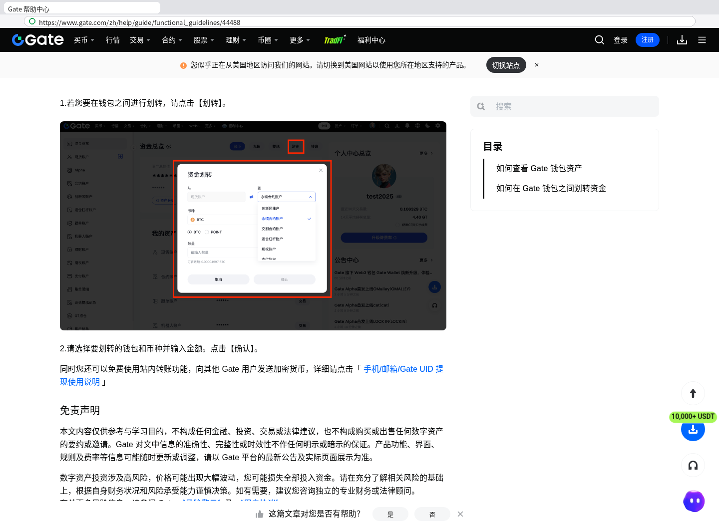Open the headset customer support button
The width and height of the screenshot is (719, 527).
click(x=693, y=465)
